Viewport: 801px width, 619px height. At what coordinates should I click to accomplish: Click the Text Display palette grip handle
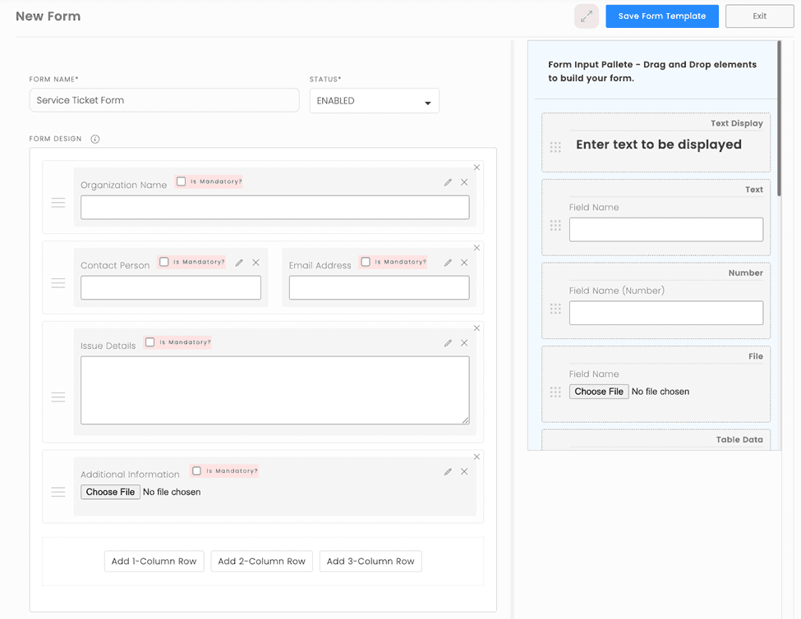[x=555, y=147]
